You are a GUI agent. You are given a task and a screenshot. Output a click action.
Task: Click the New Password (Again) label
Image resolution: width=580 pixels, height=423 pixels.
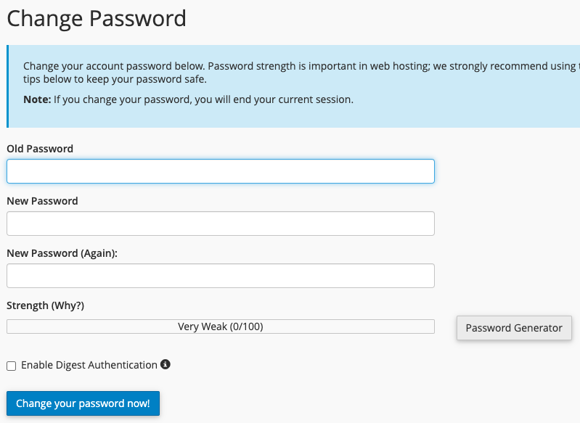(62, 253)
